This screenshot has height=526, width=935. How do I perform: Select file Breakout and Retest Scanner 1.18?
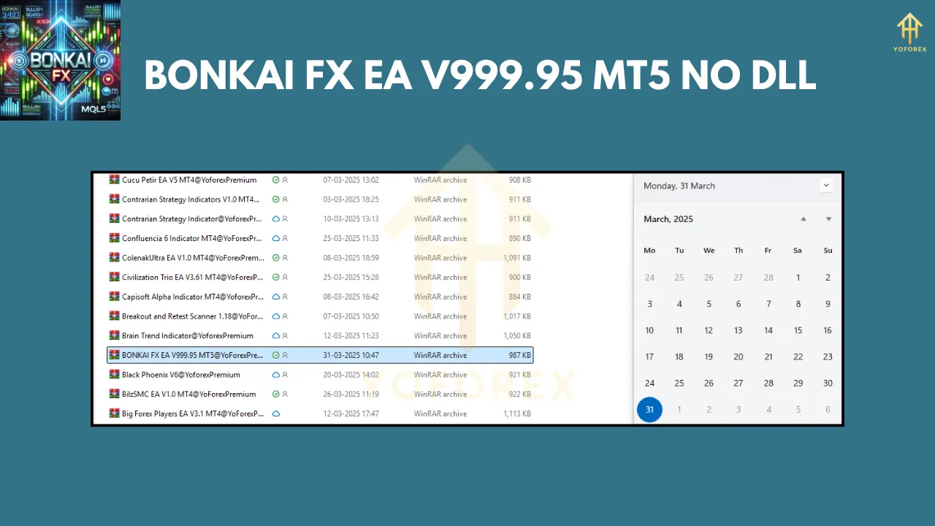click(192, 316)
